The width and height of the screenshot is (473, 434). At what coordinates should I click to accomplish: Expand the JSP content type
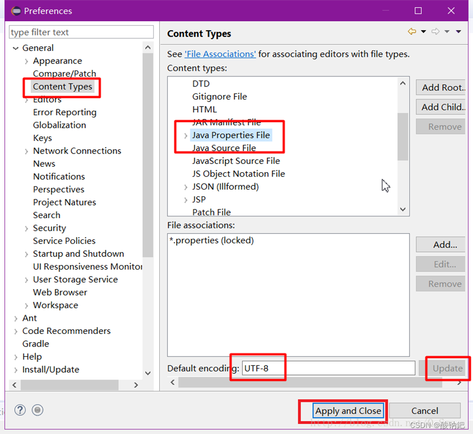coord(186,200)
